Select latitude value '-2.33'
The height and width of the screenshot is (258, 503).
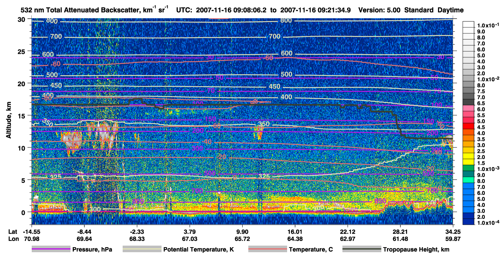pos(137,231)
